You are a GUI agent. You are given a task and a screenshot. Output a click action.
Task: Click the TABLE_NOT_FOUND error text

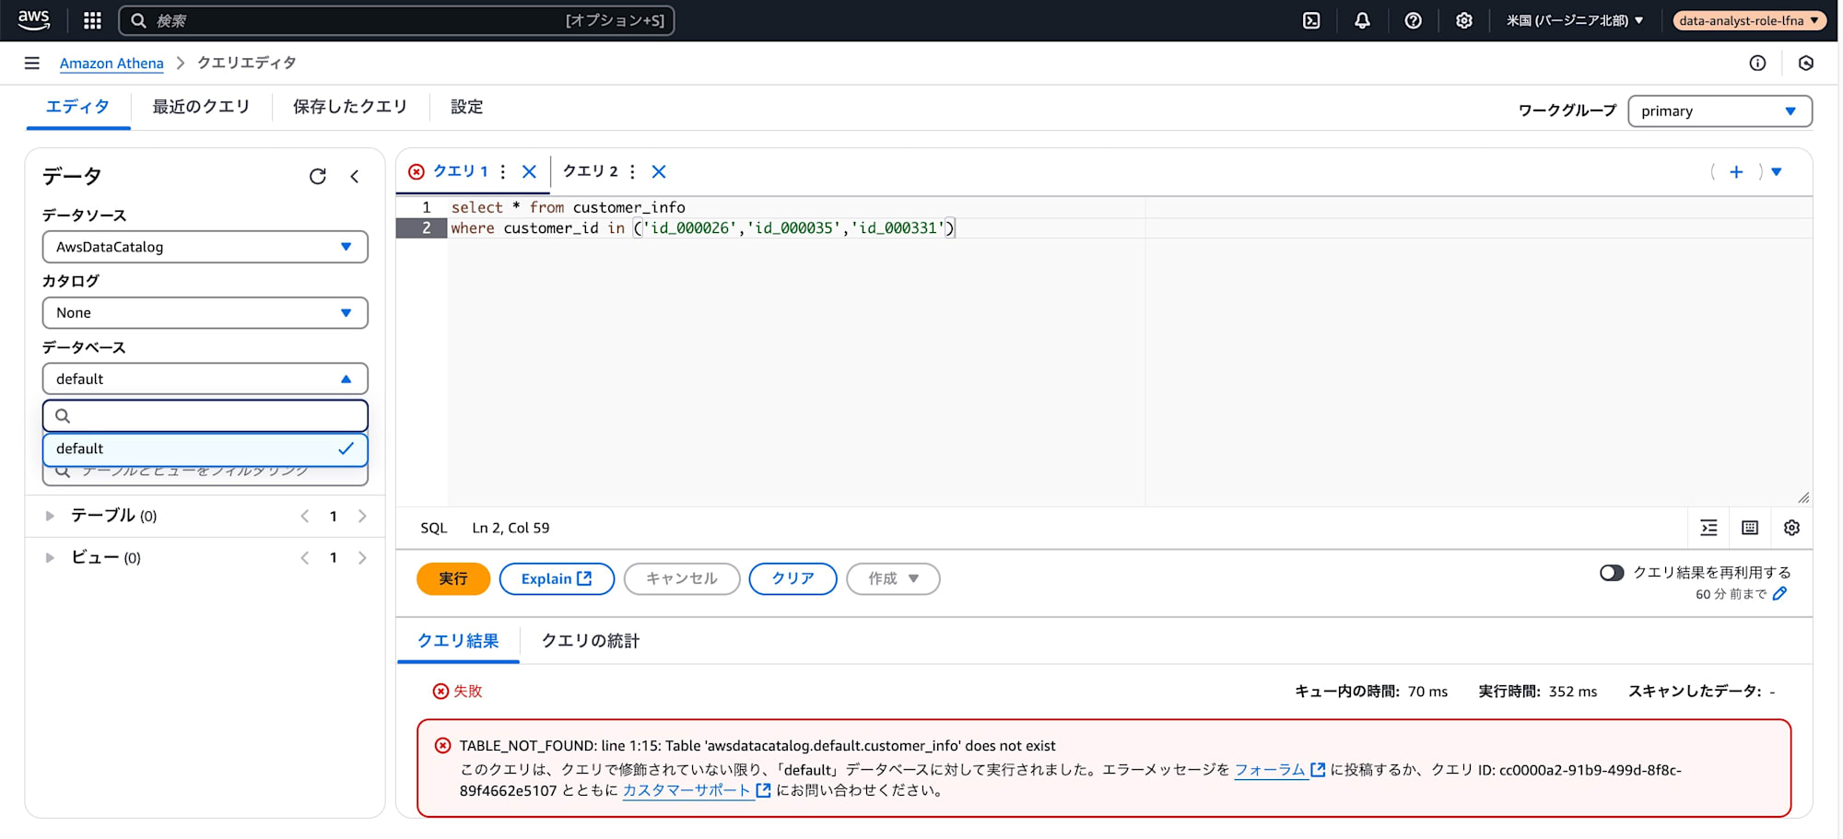point(757,746)
